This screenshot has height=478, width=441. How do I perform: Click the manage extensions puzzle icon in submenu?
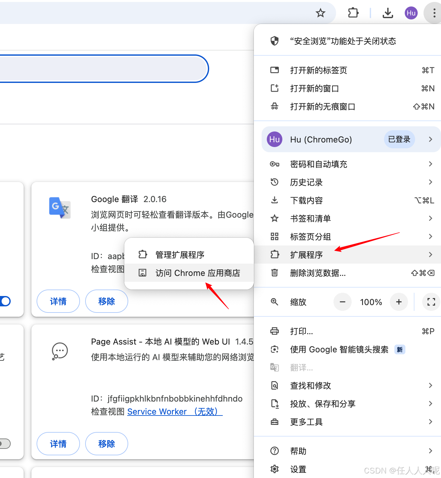click(x=142, y=255)
